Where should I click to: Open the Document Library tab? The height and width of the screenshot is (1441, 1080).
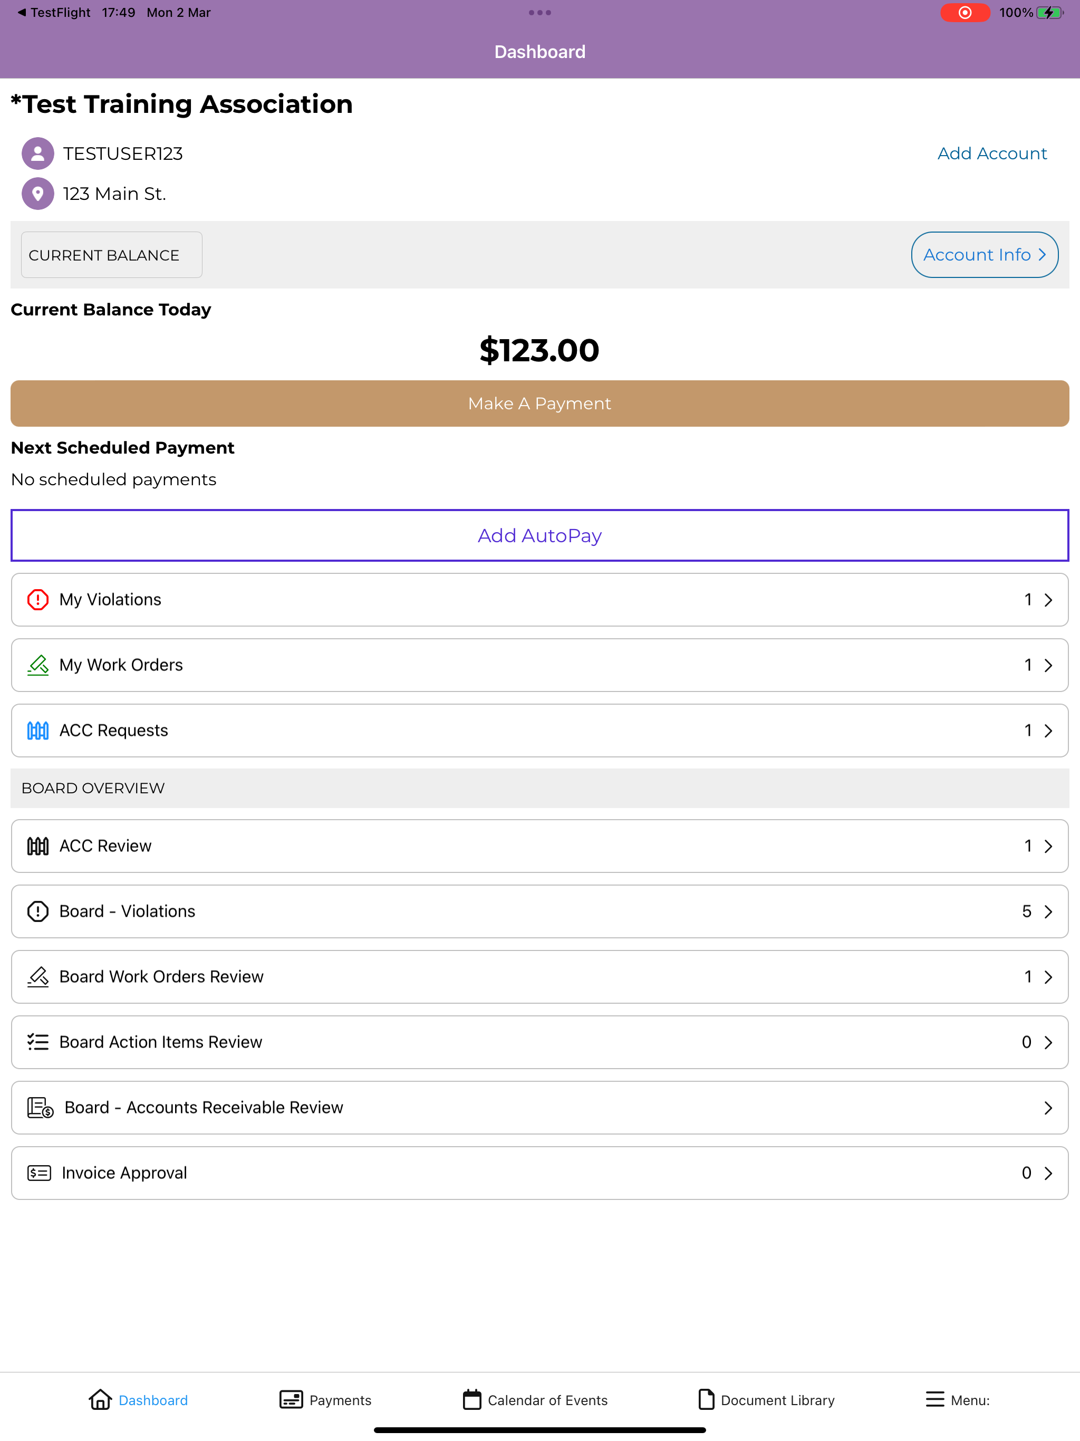tap(766, 1400)
